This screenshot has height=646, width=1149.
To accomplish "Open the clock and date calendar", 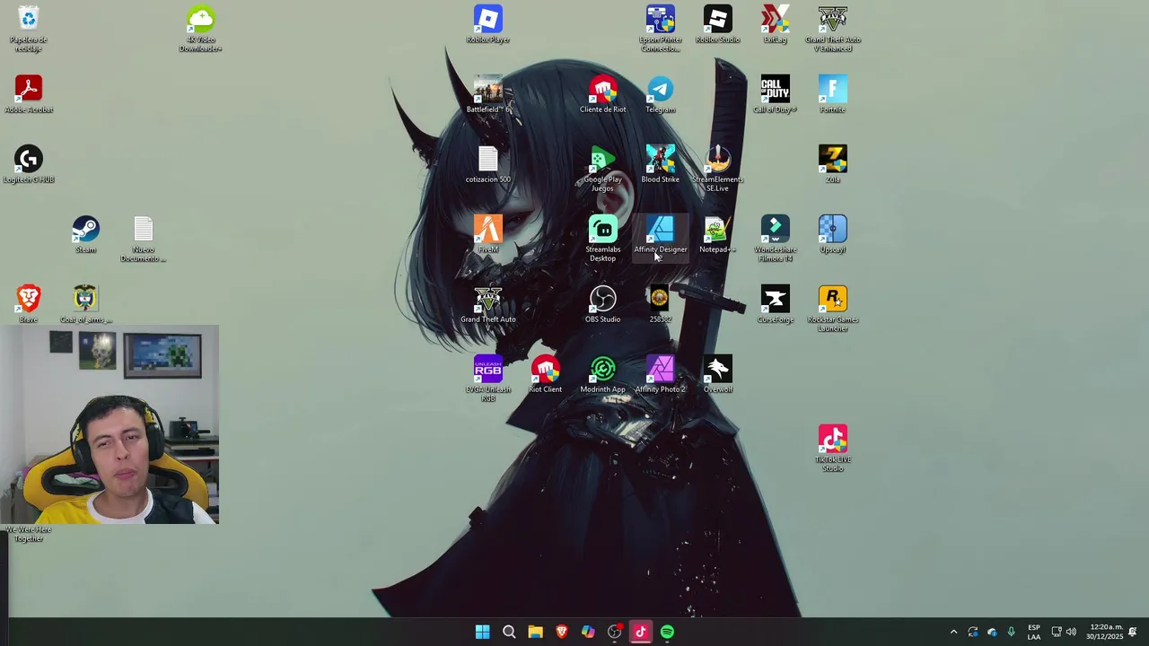I will point(1104,632).
